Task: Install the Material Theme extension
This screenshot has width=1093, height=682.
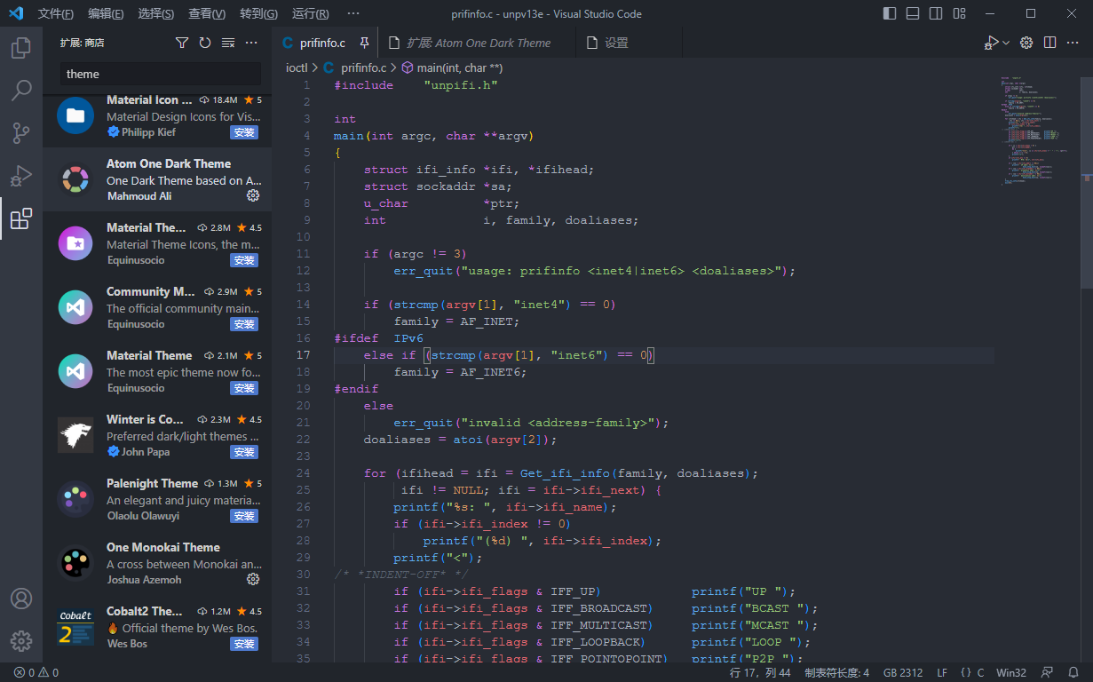Action: click(244, 388)
